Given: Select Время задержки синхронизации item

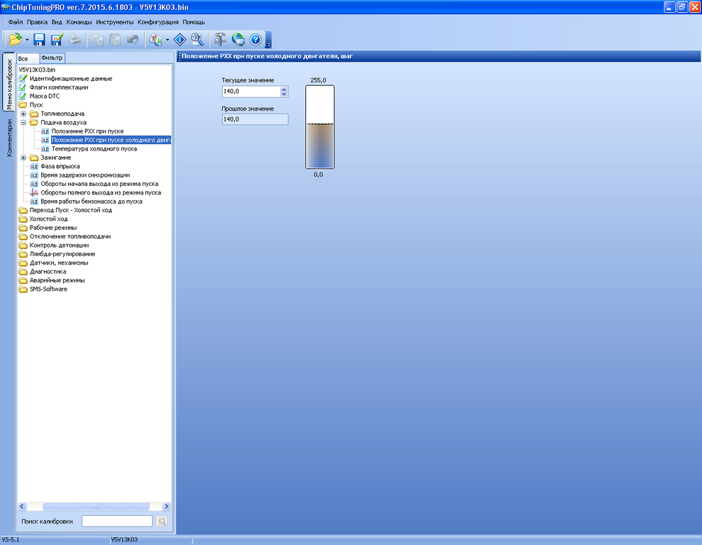Looking at the screenshot, I should (85, 175).
